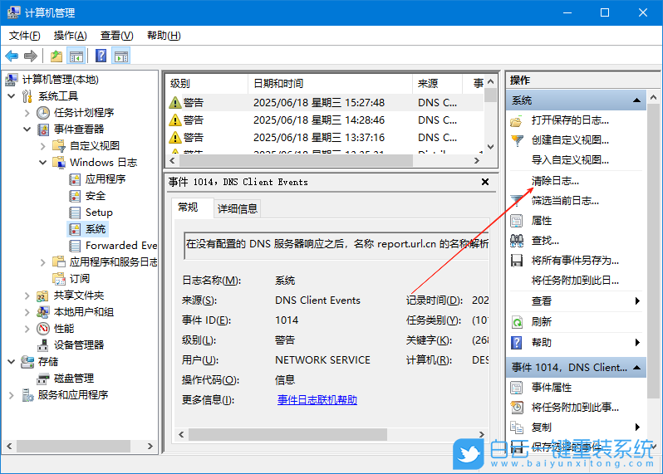Select the 自定义视图 folder icon

pos(58,146)
